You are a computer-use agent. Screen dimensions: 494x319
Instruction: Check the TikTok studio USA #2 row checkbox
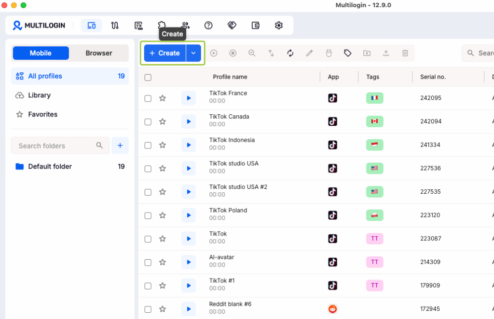(x=148, y=192)
